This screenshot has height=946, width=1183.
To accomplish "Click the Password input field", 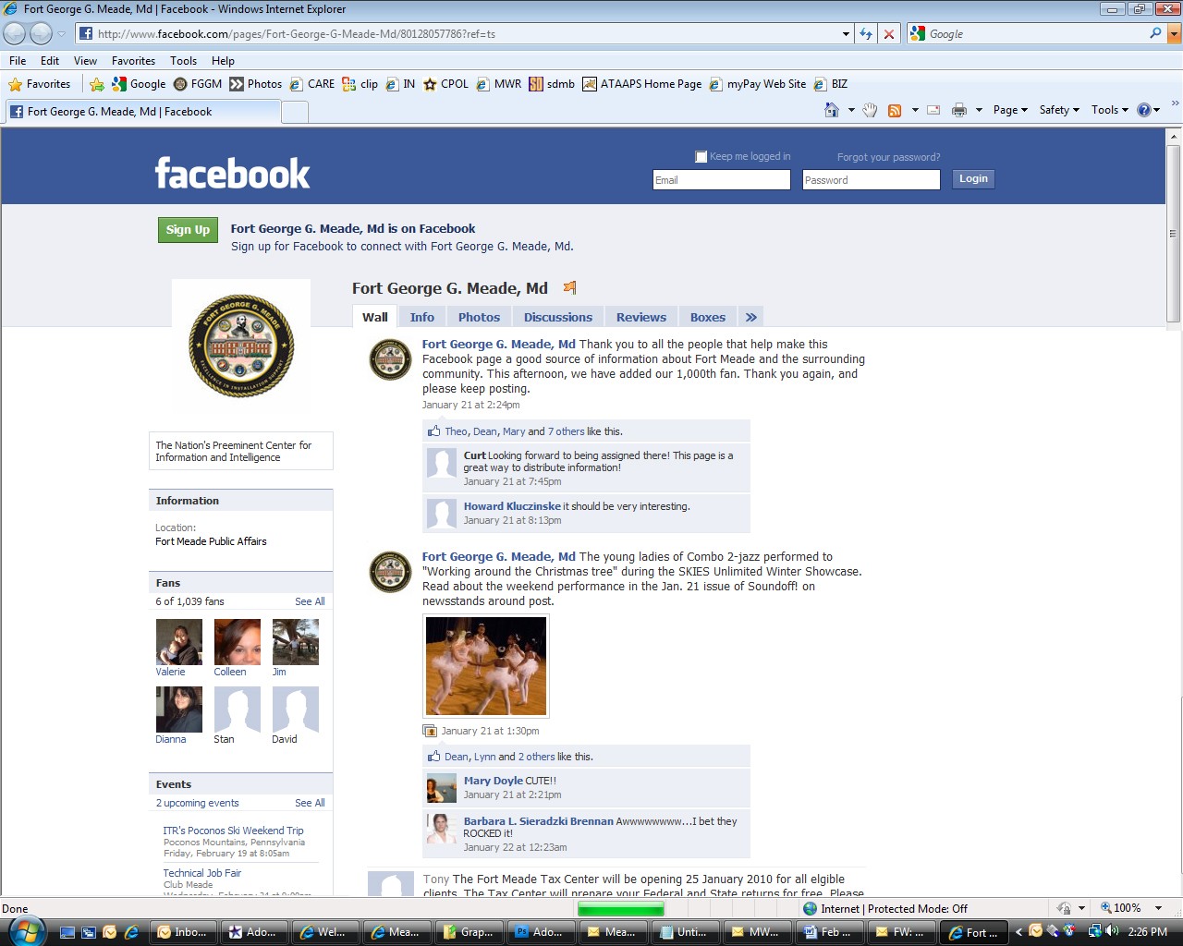I will [x=872, y=180].
